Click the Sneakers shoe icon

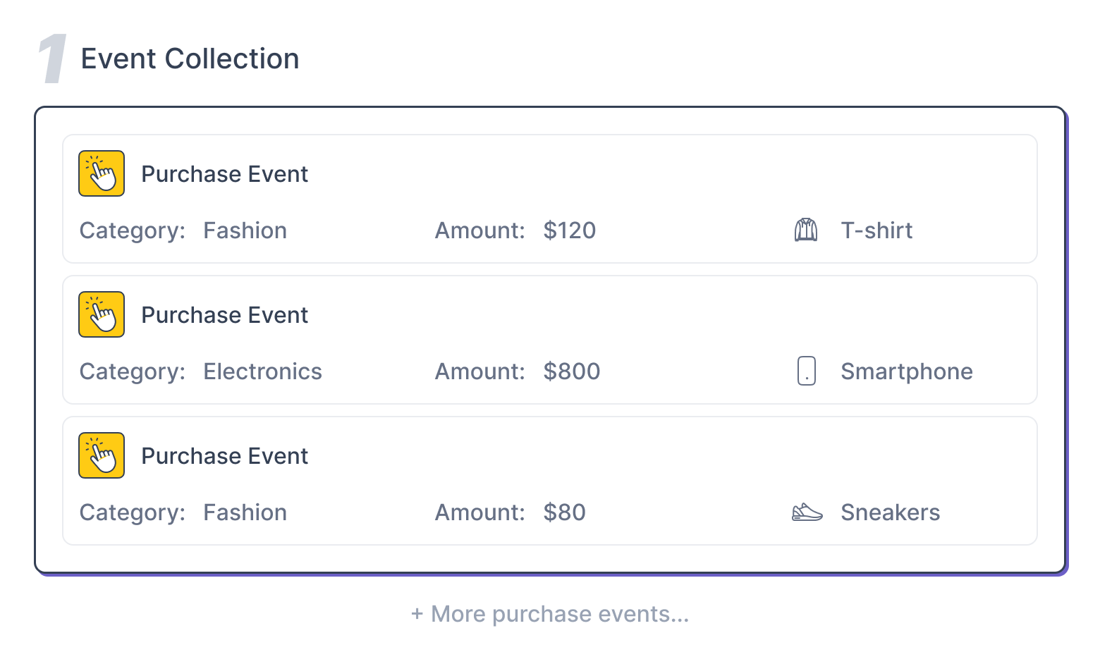807,512
